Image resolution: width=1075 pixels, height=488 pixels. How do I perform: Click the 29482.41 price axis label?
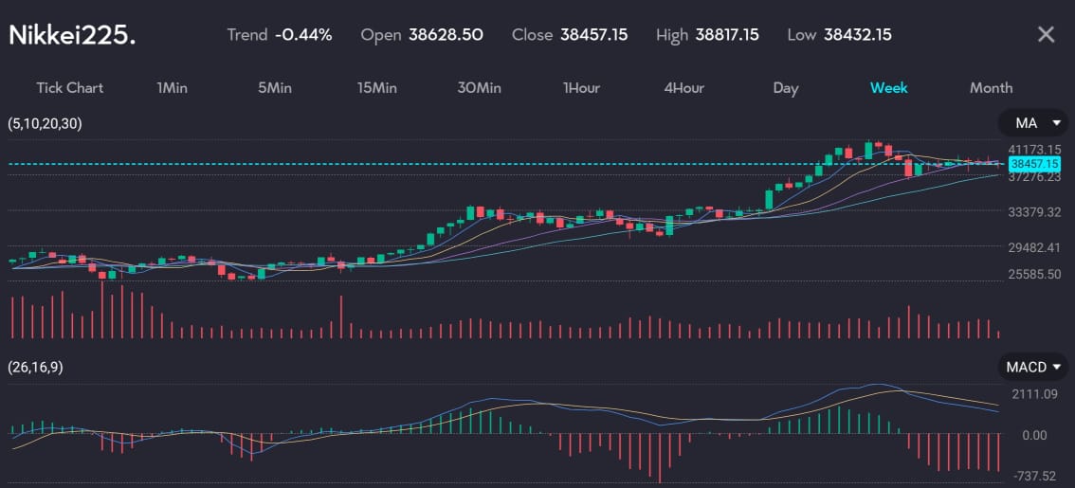click(1034, 246)
